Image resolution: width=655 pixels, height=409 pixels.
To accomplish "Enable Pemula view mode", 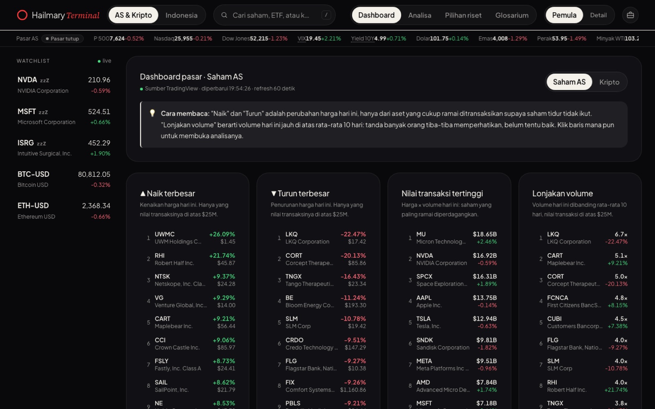I will pos(564,15).
